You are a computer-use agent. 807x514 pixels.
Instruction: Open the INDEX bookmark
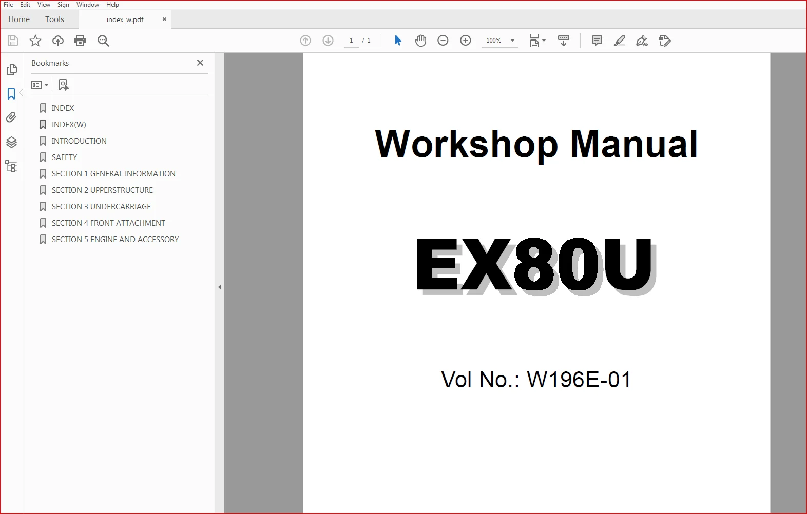tap(63, 108)
